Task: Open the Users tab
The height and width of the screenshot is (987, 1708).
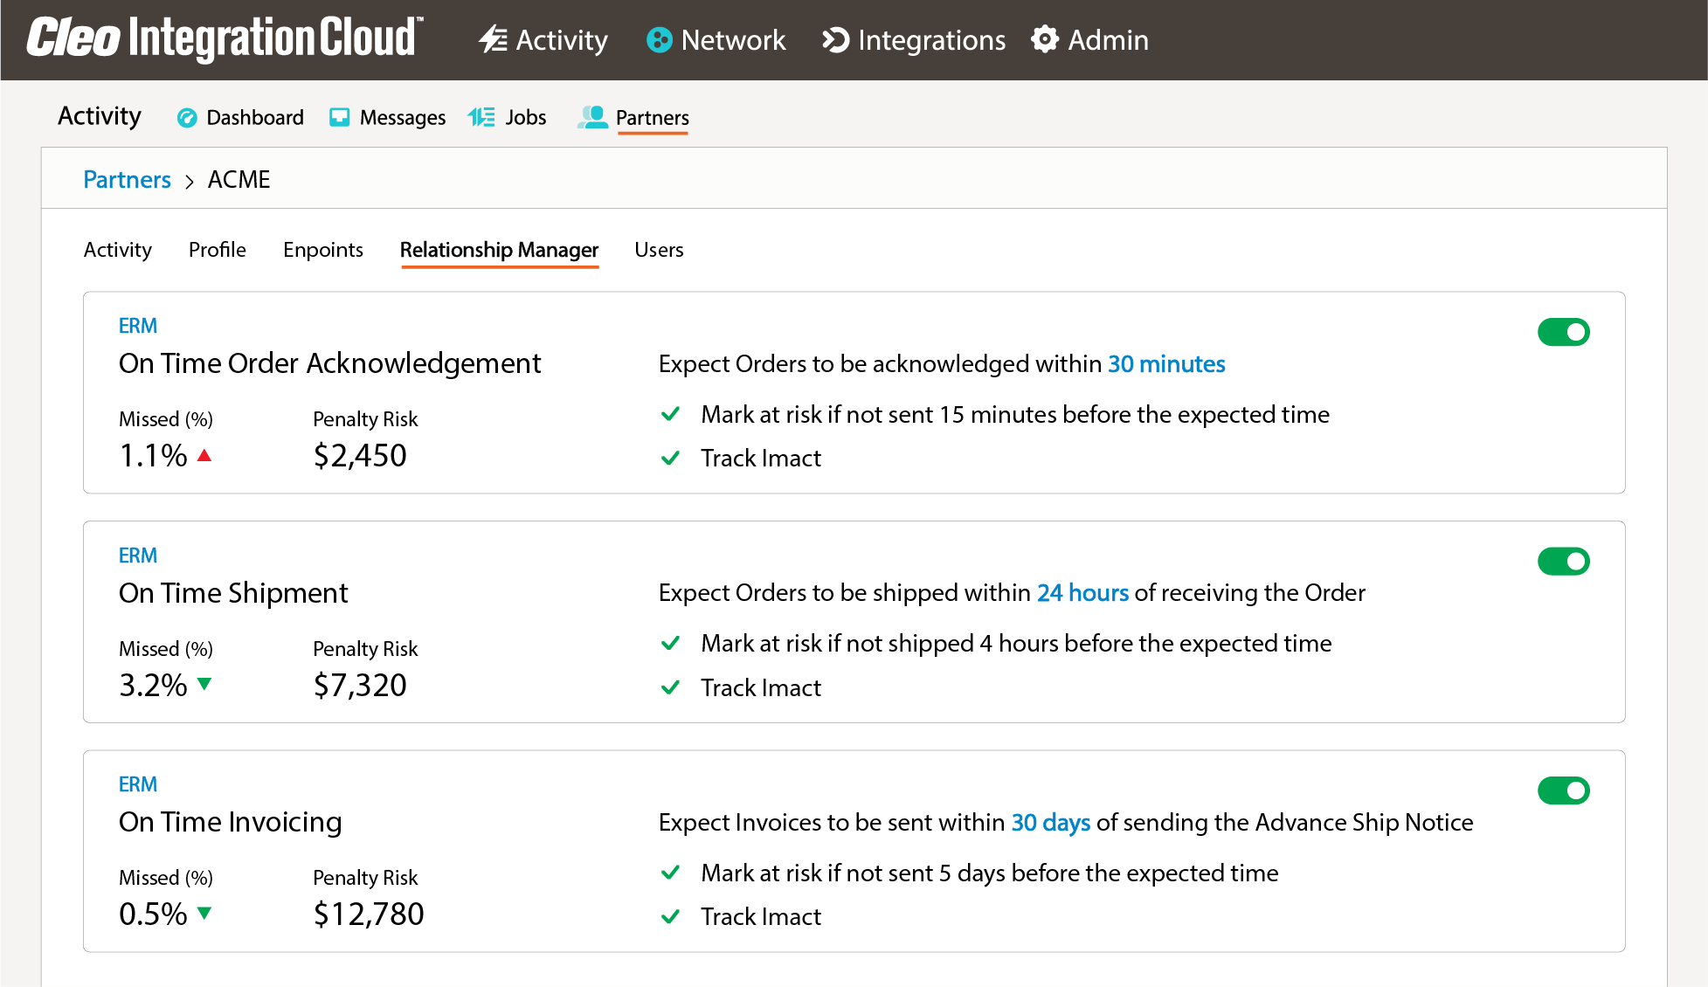Action: point(659,250)
